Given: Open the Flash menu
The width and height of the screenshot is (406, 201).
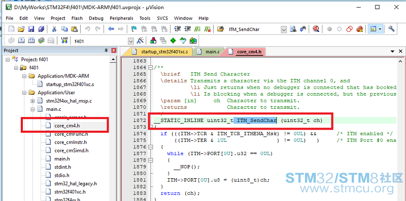Looking at the screenshot, I should click(x=77, y=18).
